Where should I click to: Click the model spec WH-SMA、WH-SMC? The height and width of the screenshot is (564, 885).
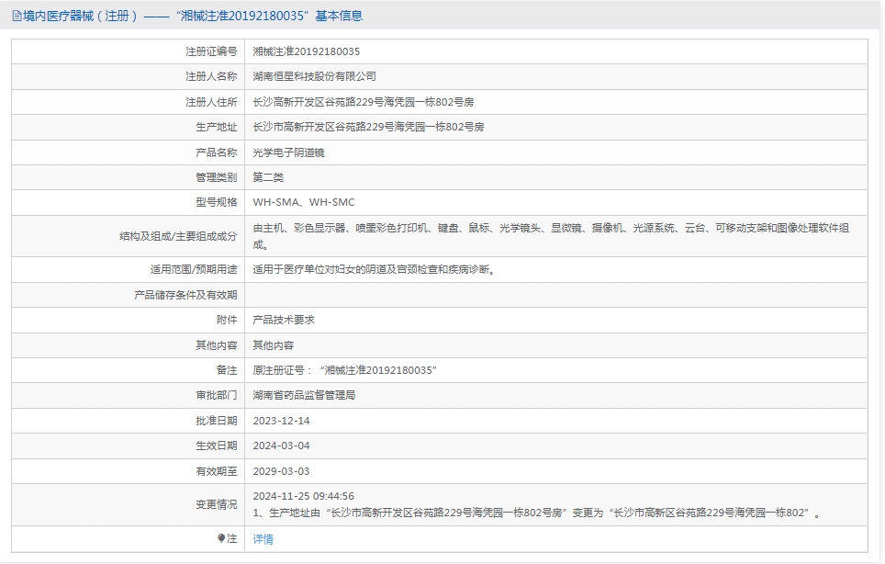click(303, 202)
